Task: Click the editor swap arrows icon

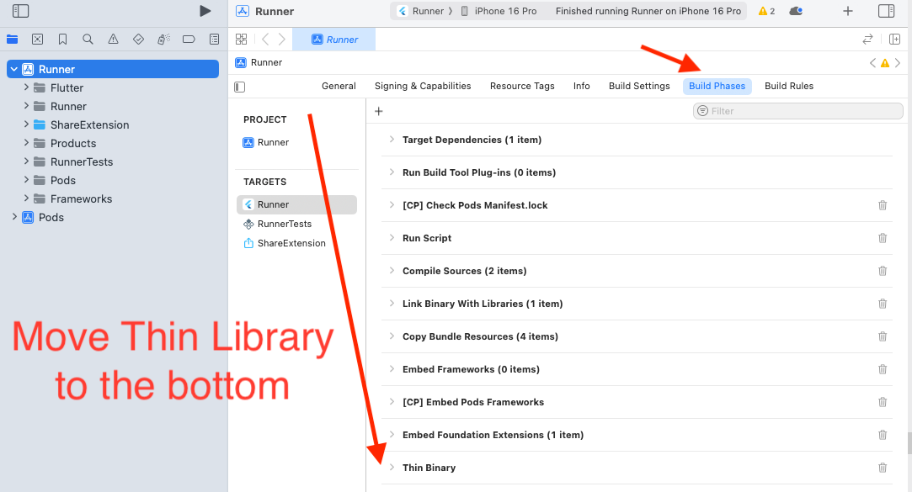Action: coord(867,39)
